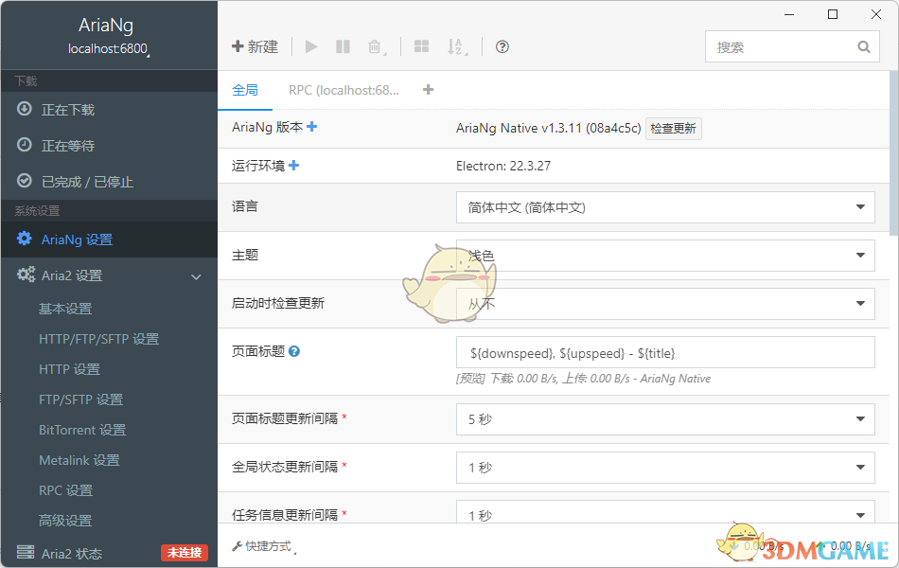Click the 新建 new task button
The image size is (899, 568).
[x=256, y=46]
